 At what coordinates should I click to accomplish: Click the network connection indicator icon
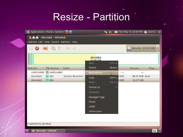click(106, 32)
